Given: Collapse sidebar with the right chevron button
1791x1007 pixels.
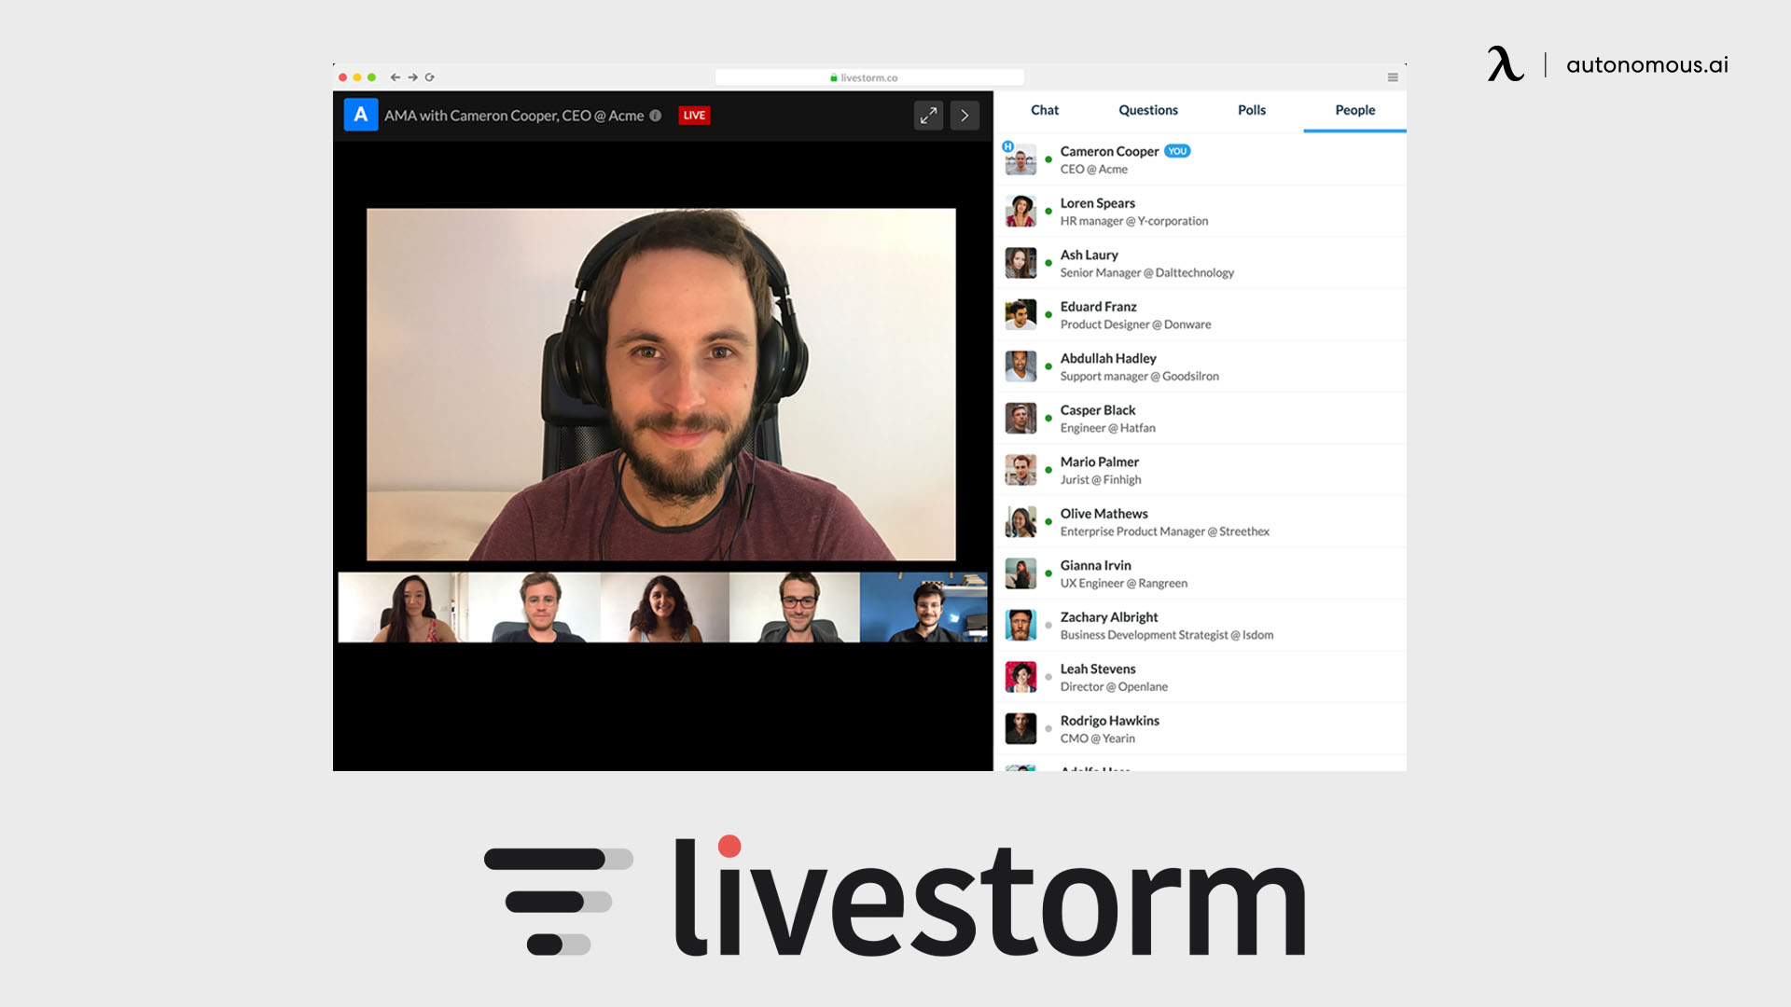Looking at the screenshot, I should (x=965, y=116).
